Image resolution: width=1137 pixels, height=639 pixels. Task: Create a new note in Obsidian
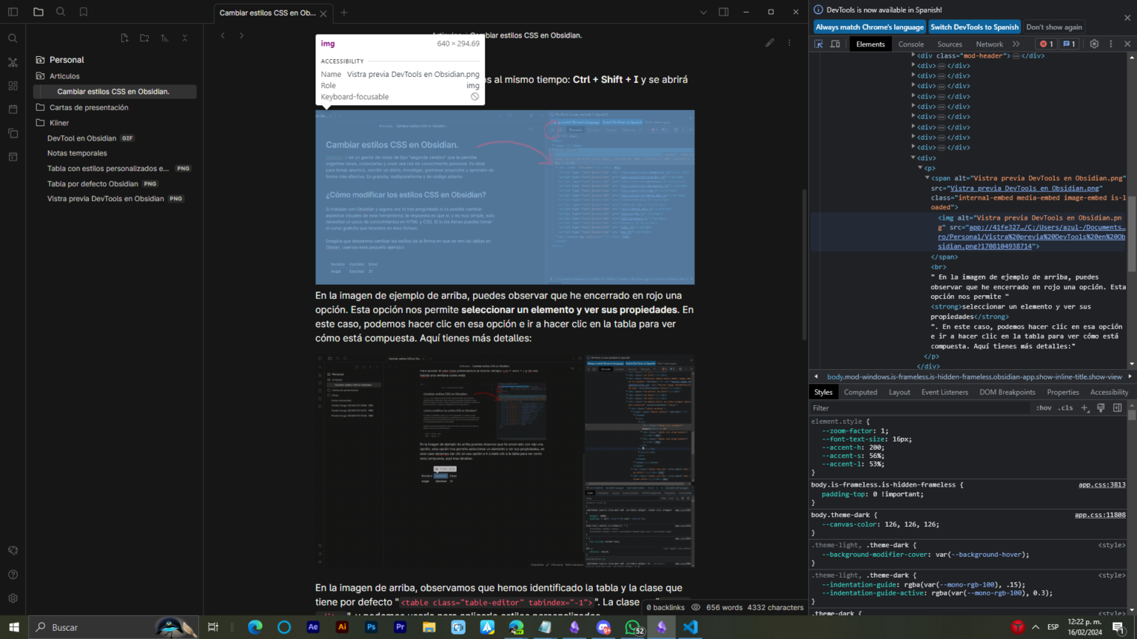[124, 37]
